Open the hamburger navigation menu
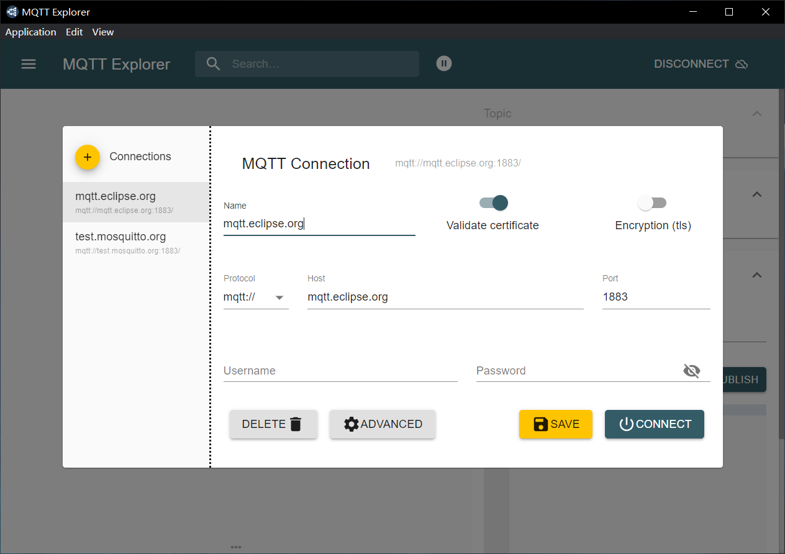The image size is (785, 554). 29,63
